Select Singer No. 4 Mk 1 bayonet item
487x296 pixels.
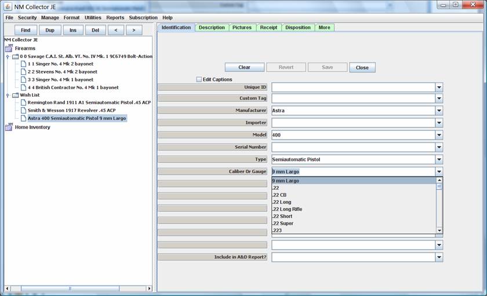(x=60, y=79)
